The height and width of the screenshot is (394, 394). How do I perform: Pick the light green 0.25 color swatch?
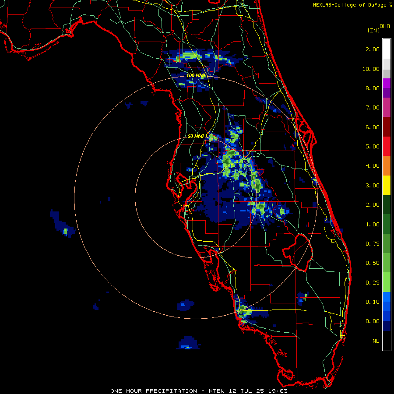point(387,282)
